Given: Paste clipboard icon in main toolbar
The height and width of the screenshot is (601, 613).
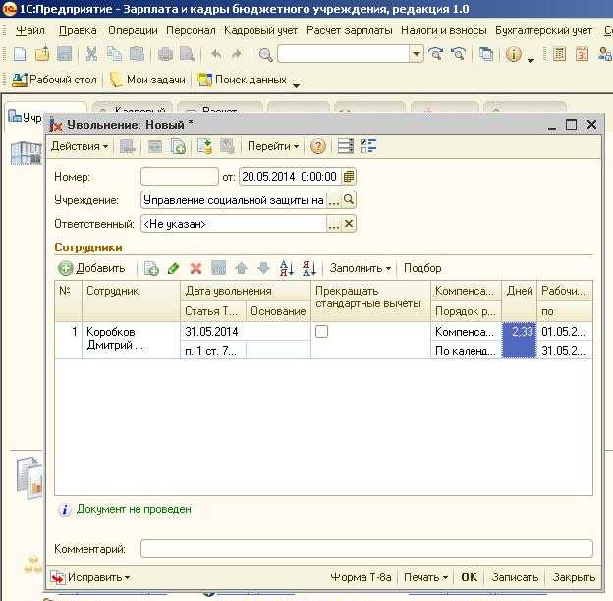Looking at the screenshot, I should coord(137,54).
